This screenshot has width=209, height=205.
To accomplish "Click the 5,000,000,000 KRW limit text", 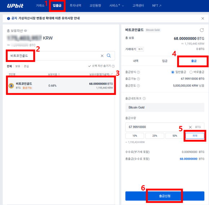I will tap(188, 86).
